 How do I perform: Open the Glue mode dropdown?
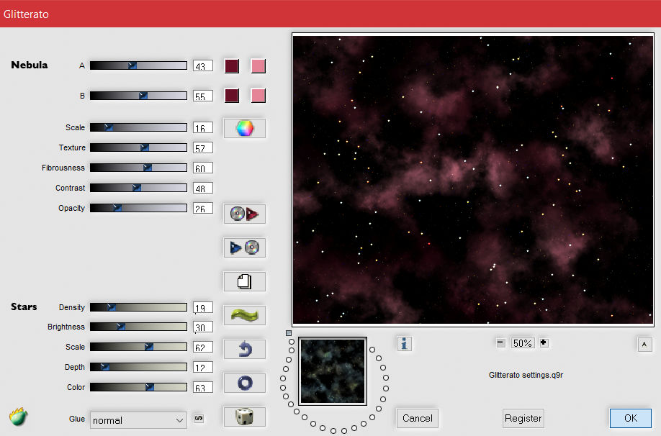click(x=138, y=420)
